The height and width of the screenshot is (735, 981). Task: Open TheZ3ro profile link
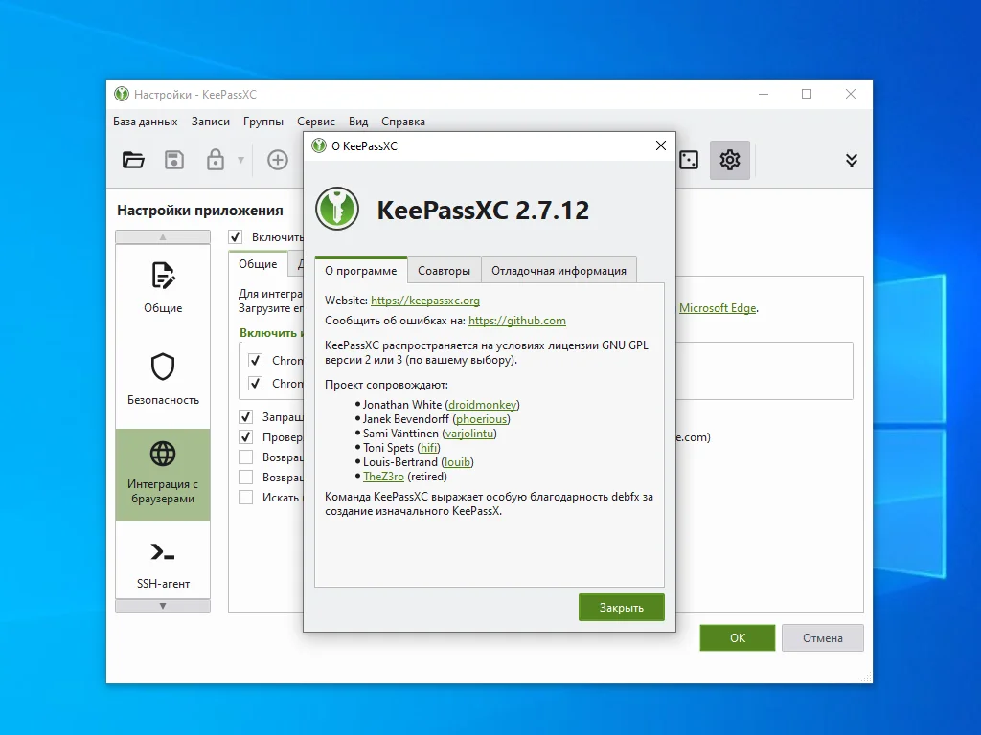[383, 477]
